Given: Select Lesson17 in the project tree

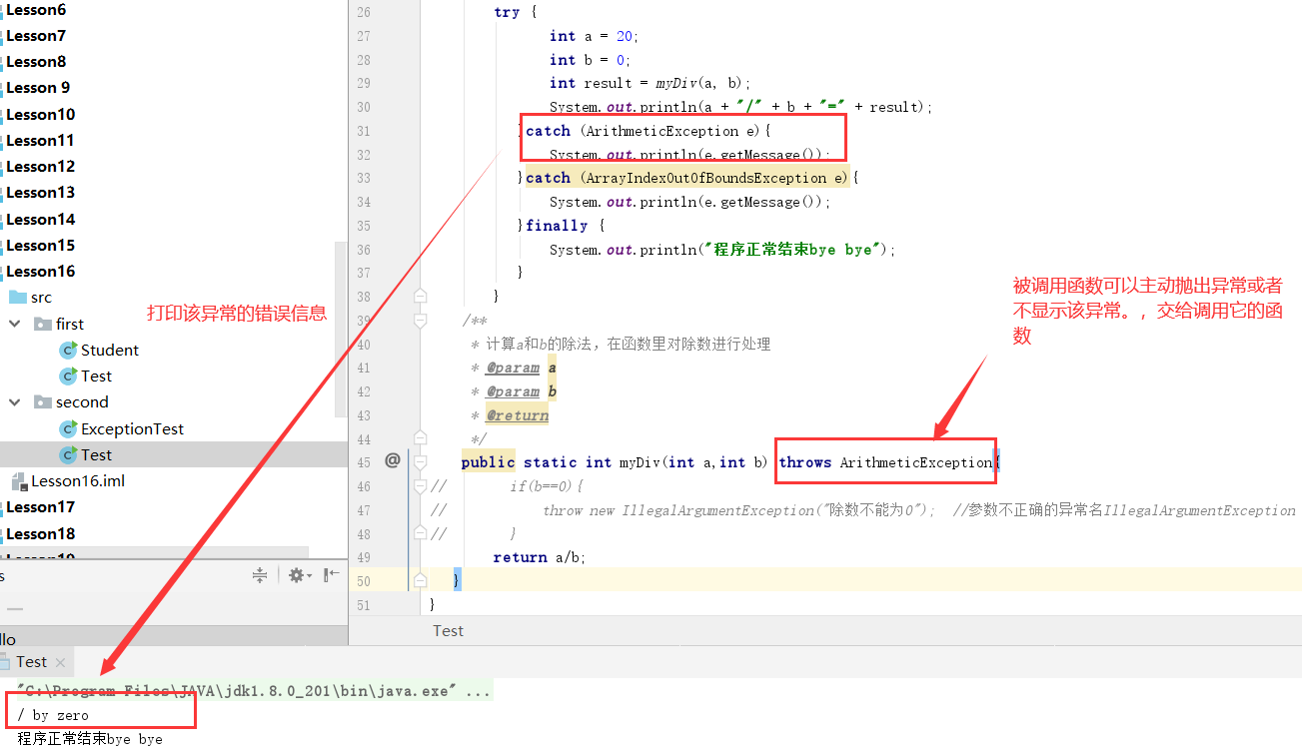Looking at the screenshot, I should (x=41, y=507).
